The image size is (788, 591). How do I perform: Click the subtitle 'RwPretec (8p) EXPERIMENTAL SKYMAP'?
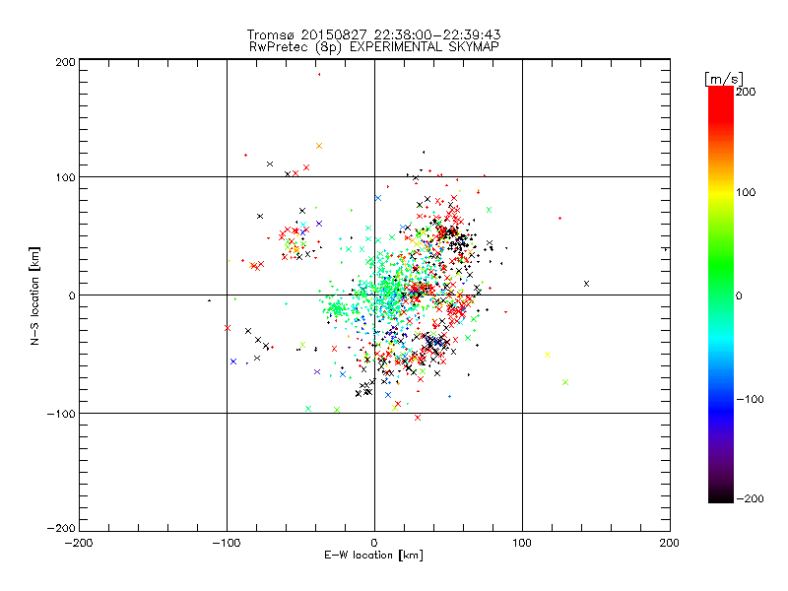[x=373, y=46]
